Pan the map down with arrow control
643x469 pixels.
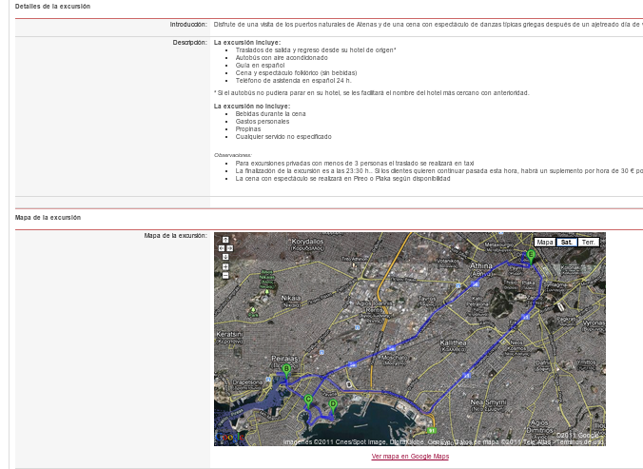click(x=224, y=256)
